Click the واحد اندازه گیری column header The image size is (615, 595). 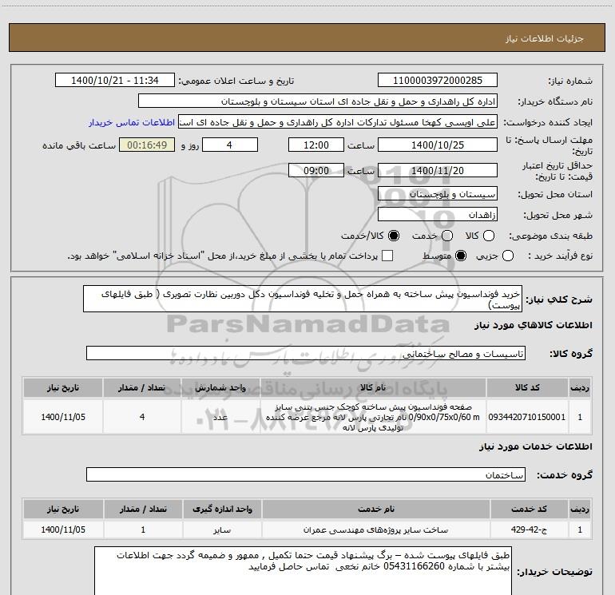[x=222, y=509]
